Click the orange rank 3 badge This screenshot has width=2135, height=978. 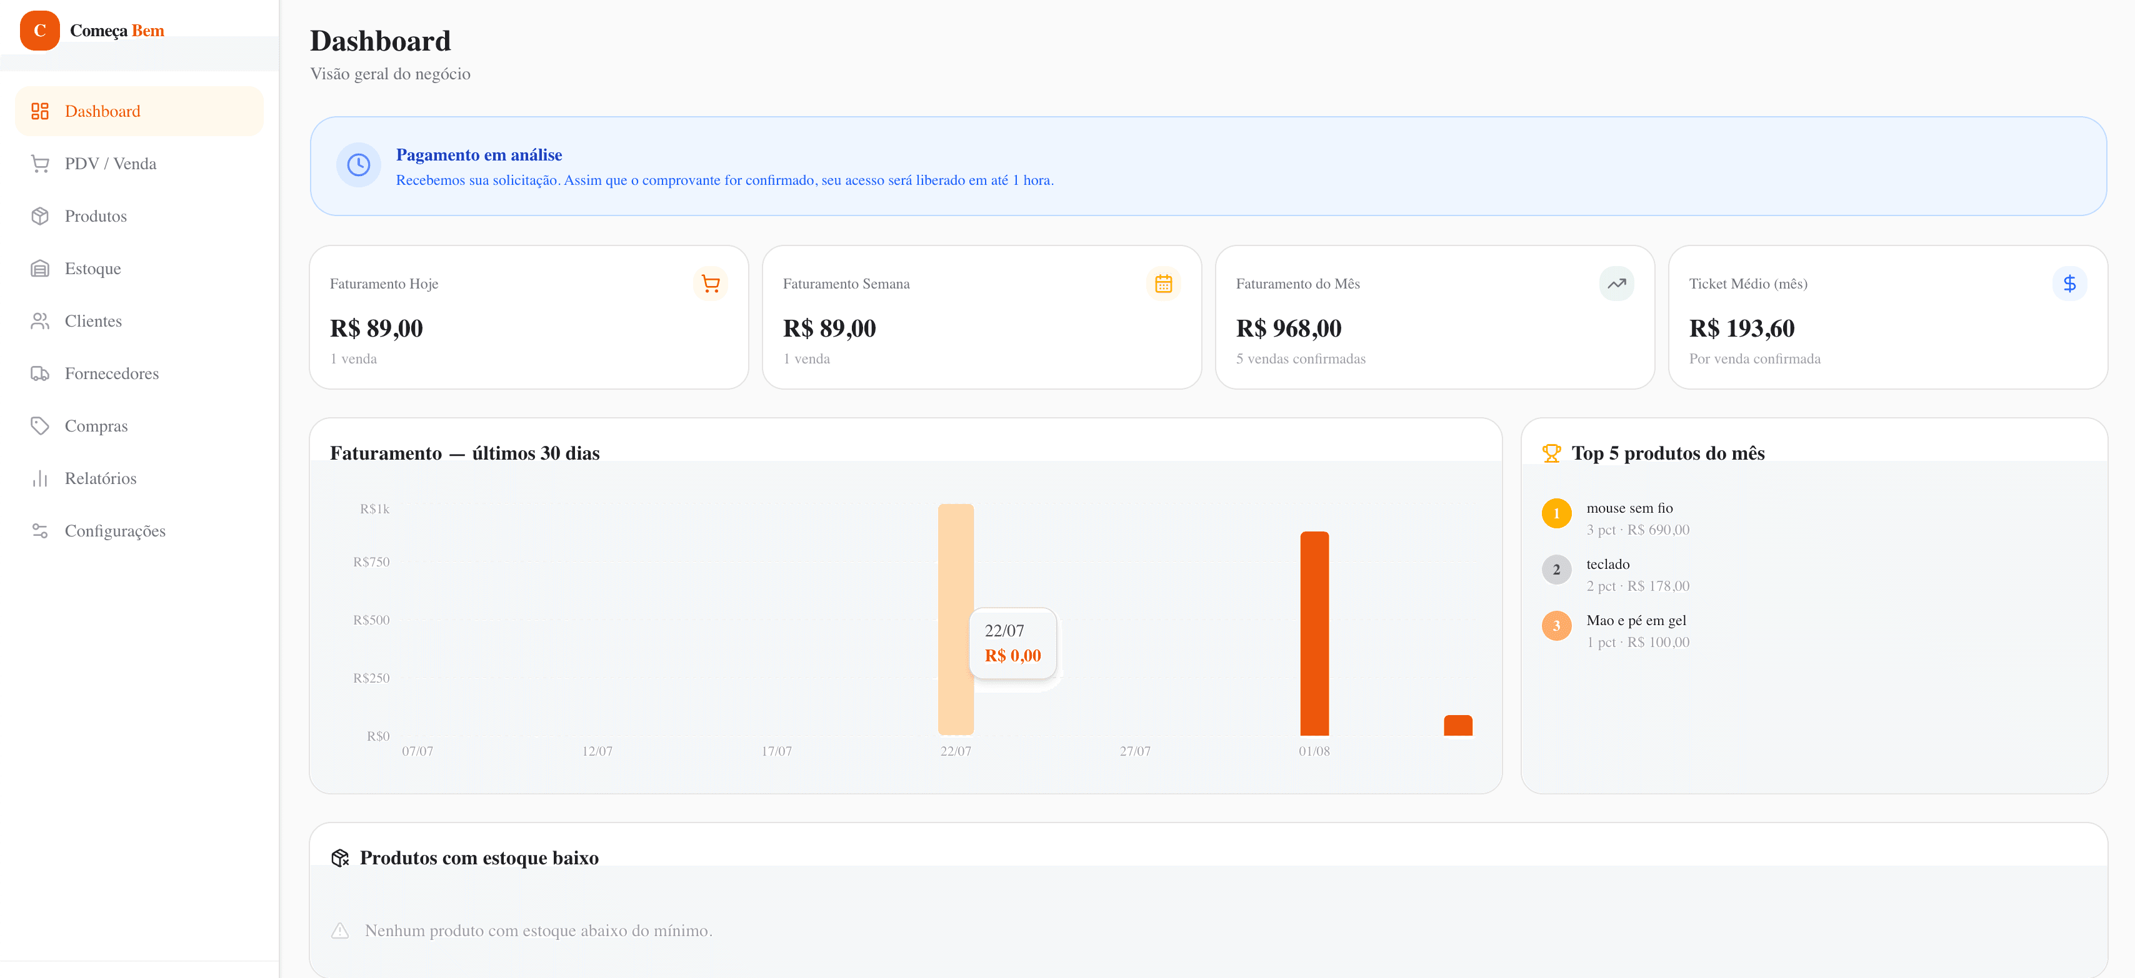pyautogui.click(x=1556, y=626)
